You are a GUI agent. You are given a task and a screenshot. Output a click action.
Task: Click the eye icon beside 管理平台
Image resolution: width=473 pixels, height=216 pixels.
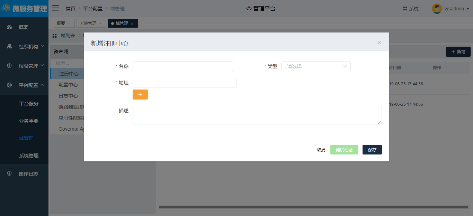click(249, 9)
